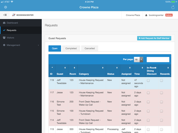Focus the table search input field
The height and width of the screenshot is (133, 178).
click(x=158, y=60)
